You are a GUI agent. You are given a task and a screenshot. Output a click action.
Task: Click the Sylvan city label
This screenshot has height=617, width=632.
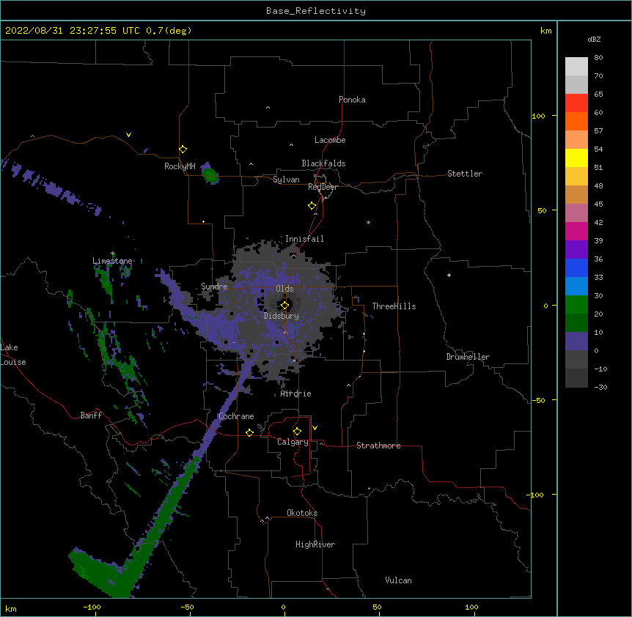(286, 180)
